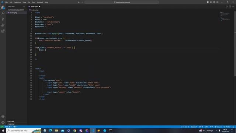This screenshot has width=236, height=133.
Task: Open the Terminal menu
Action: click(40, 2)
